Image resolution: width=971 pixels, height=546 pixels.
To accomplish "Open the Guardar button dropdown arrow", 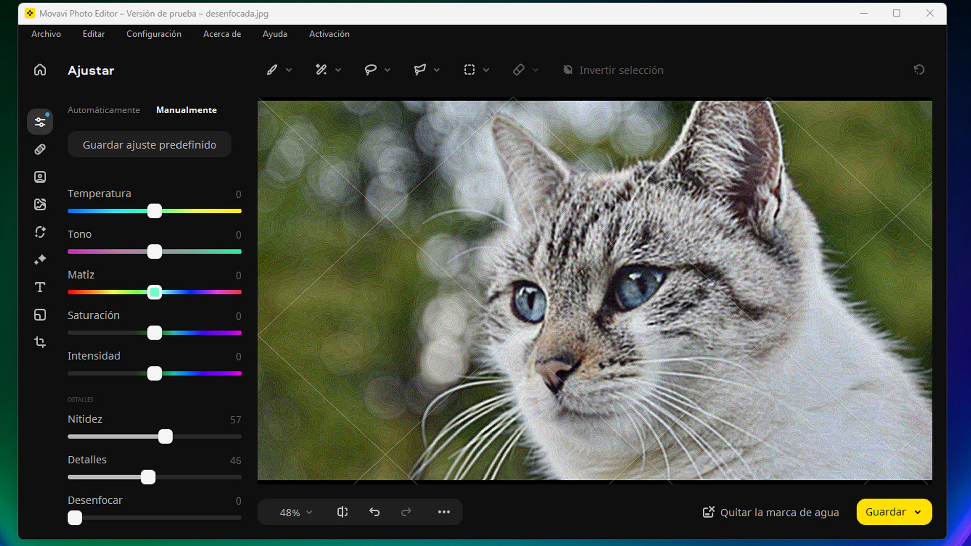I will 918,512.
